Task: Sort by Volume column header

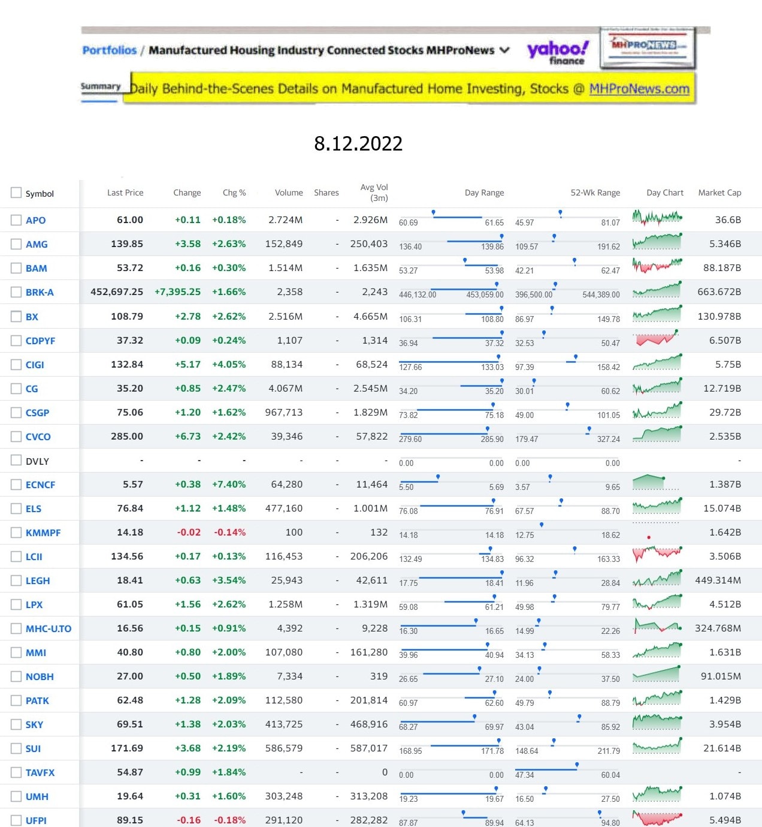Action: [289, 193]
